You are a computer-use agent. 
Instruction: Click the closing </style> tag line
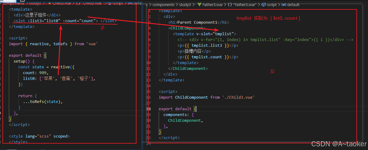18,142
